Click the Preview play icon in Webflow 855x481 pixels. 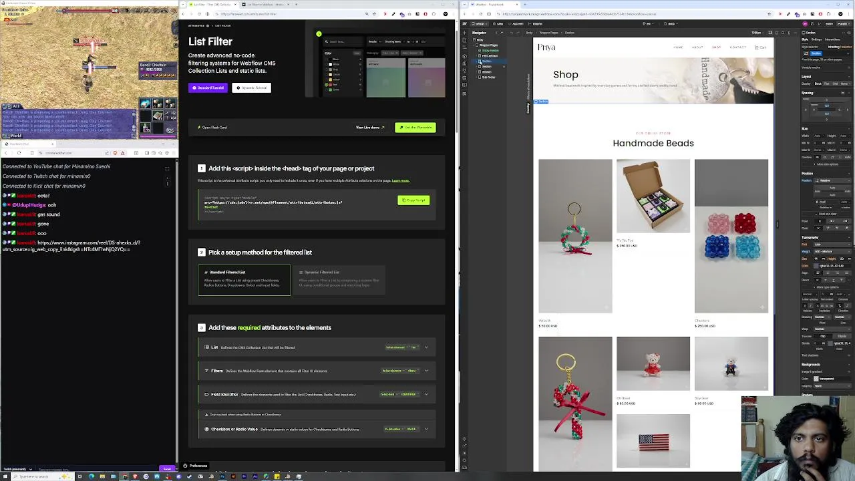(820, 23)
